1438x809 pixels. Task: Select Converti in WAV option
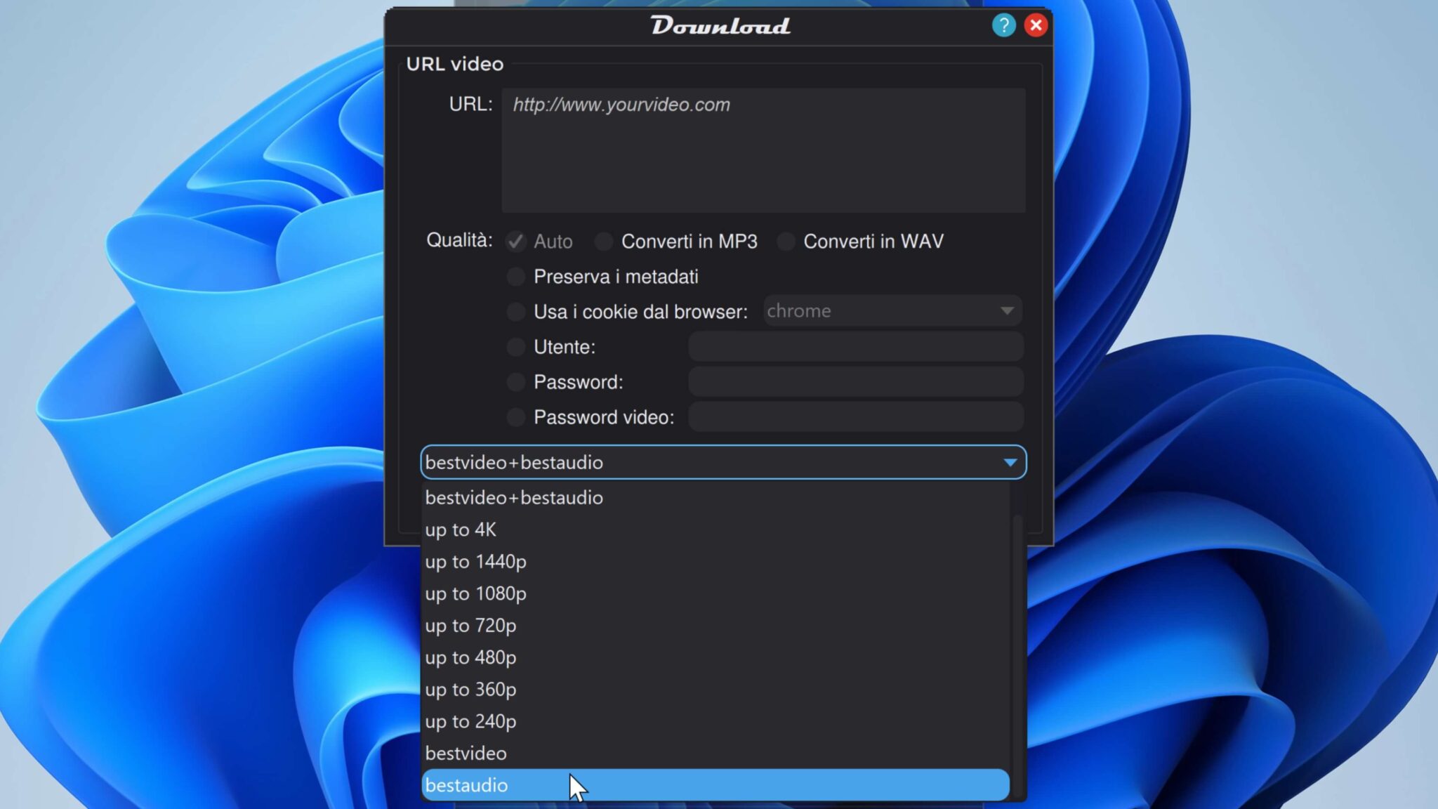tap(785, 242)
